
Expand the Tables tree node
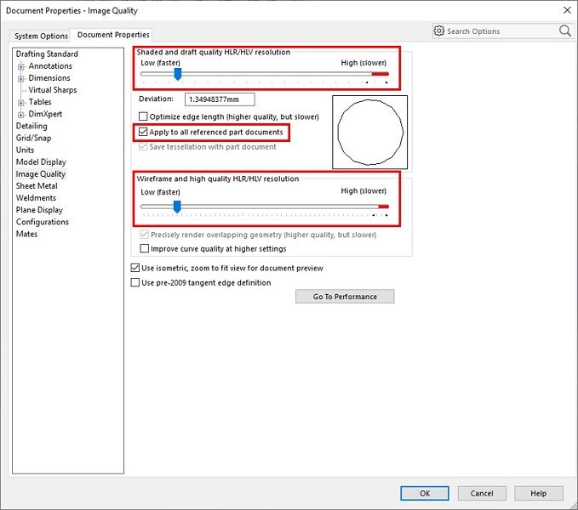[21, 102]
